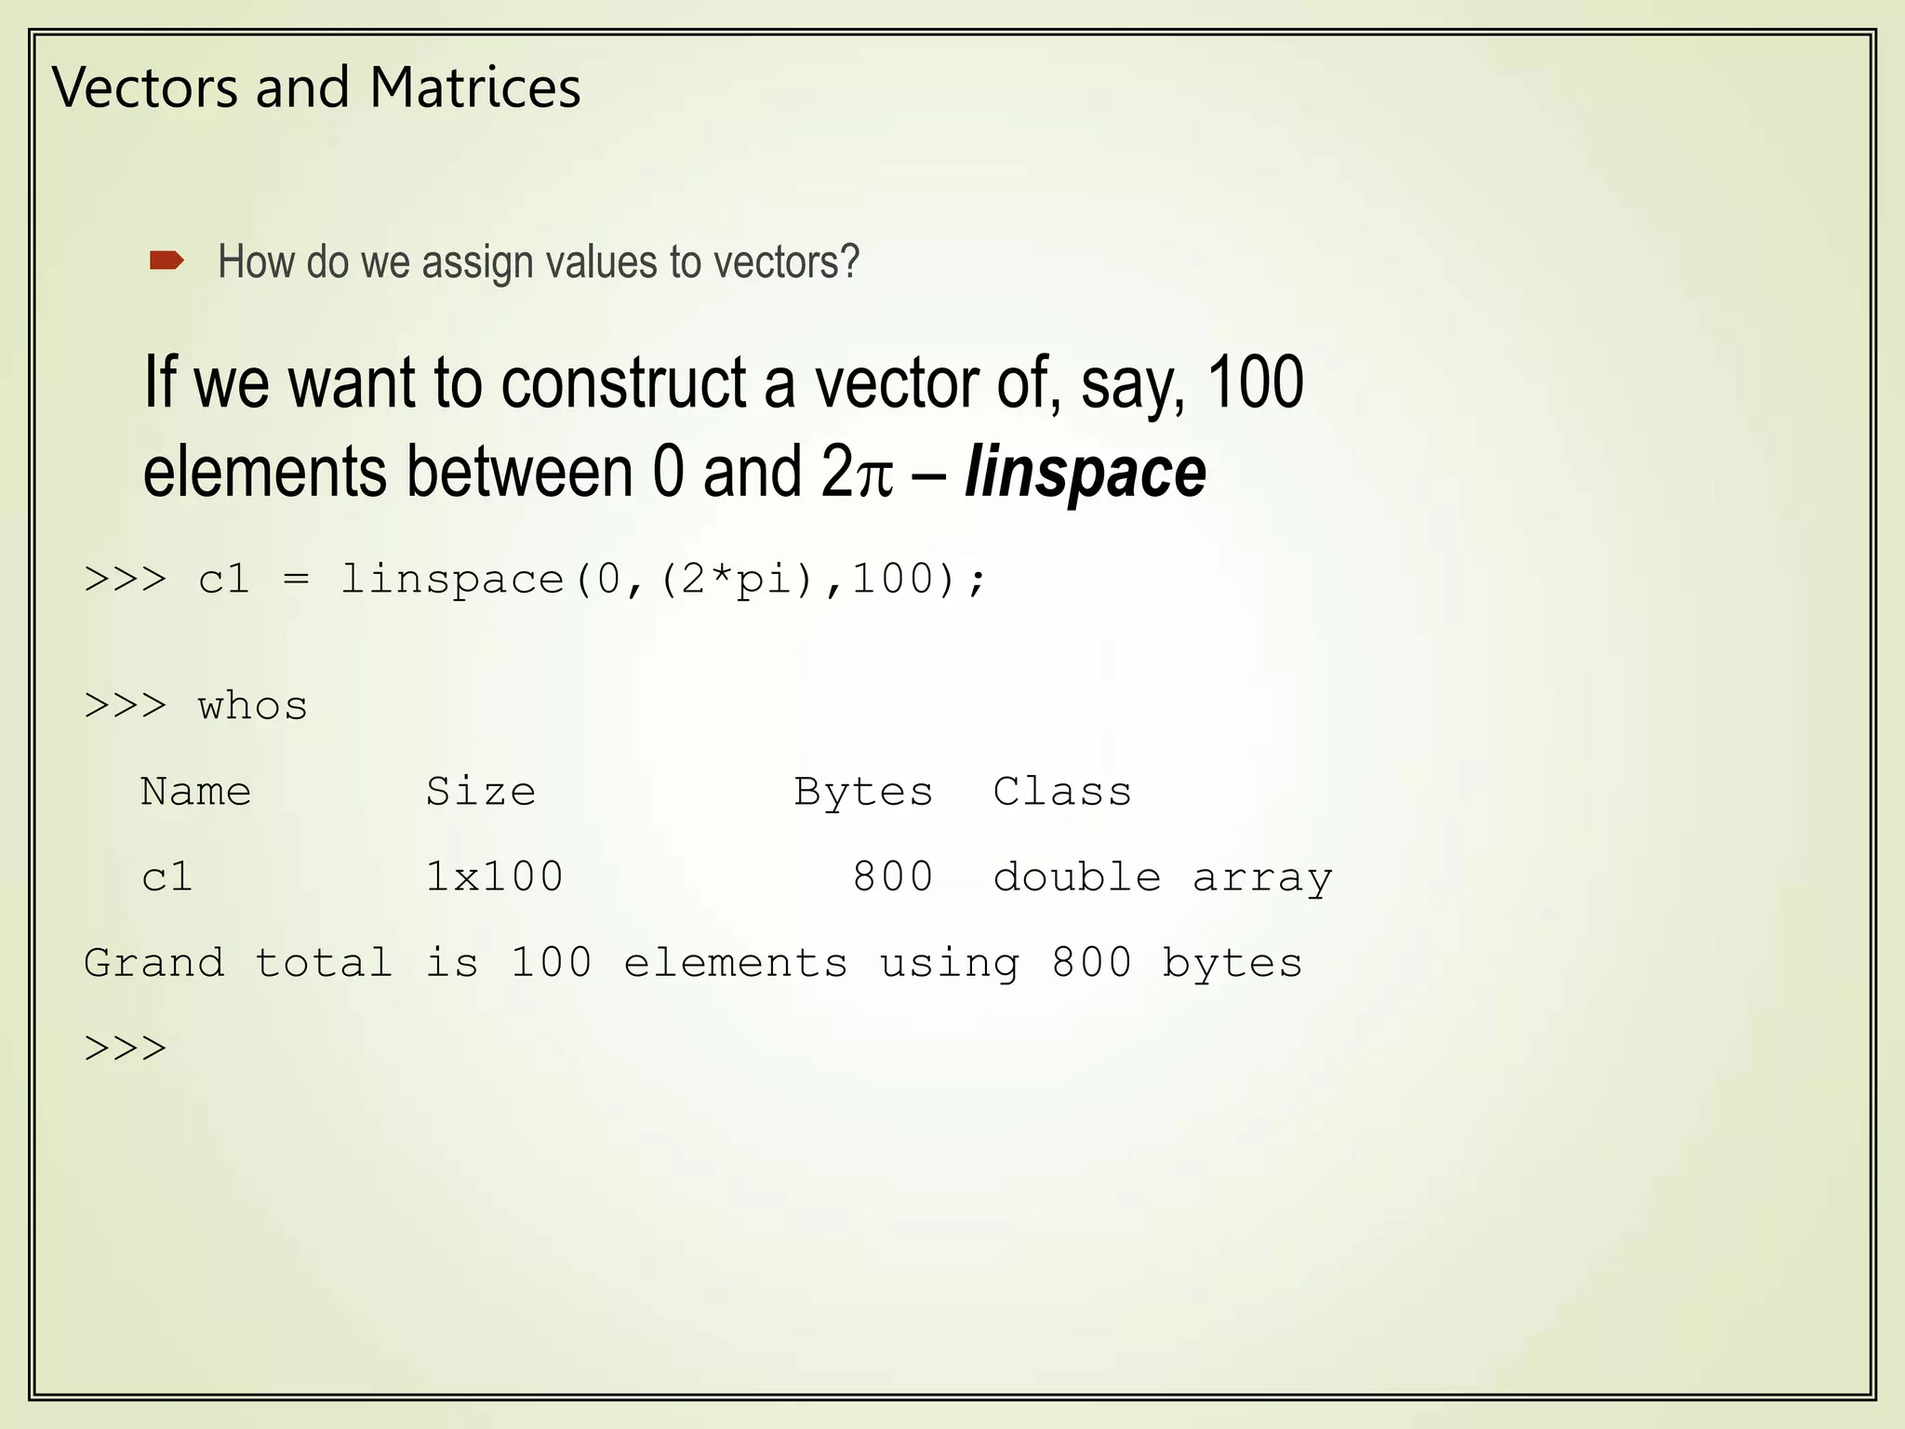Screen dimensions: 1905x1429
Task: Select the 'How do we assign values' bullet text
Action: point(539,261)
